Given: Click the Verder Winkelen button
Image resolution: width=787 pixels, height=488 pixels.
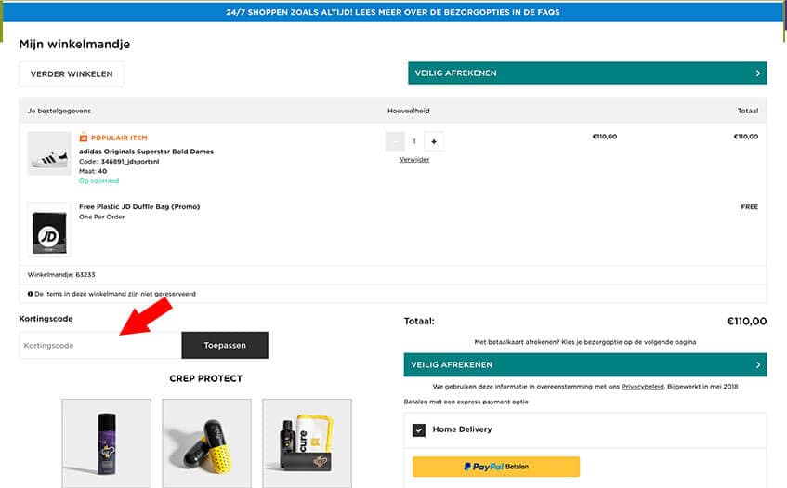Looking at the screenshot, I should tap(72, 73).
